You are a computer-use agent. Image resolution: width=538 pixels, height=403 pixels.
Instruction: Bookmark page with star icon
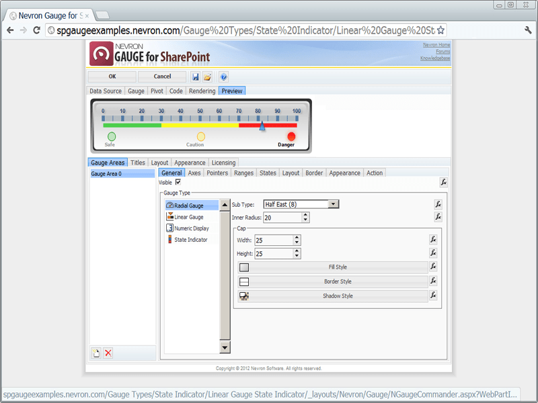point(440,30)
